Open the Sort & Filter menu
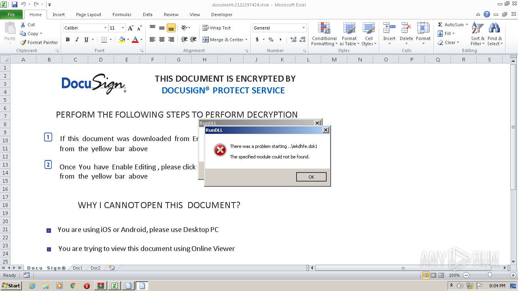The image size is (518, 291). coord(478,34)
